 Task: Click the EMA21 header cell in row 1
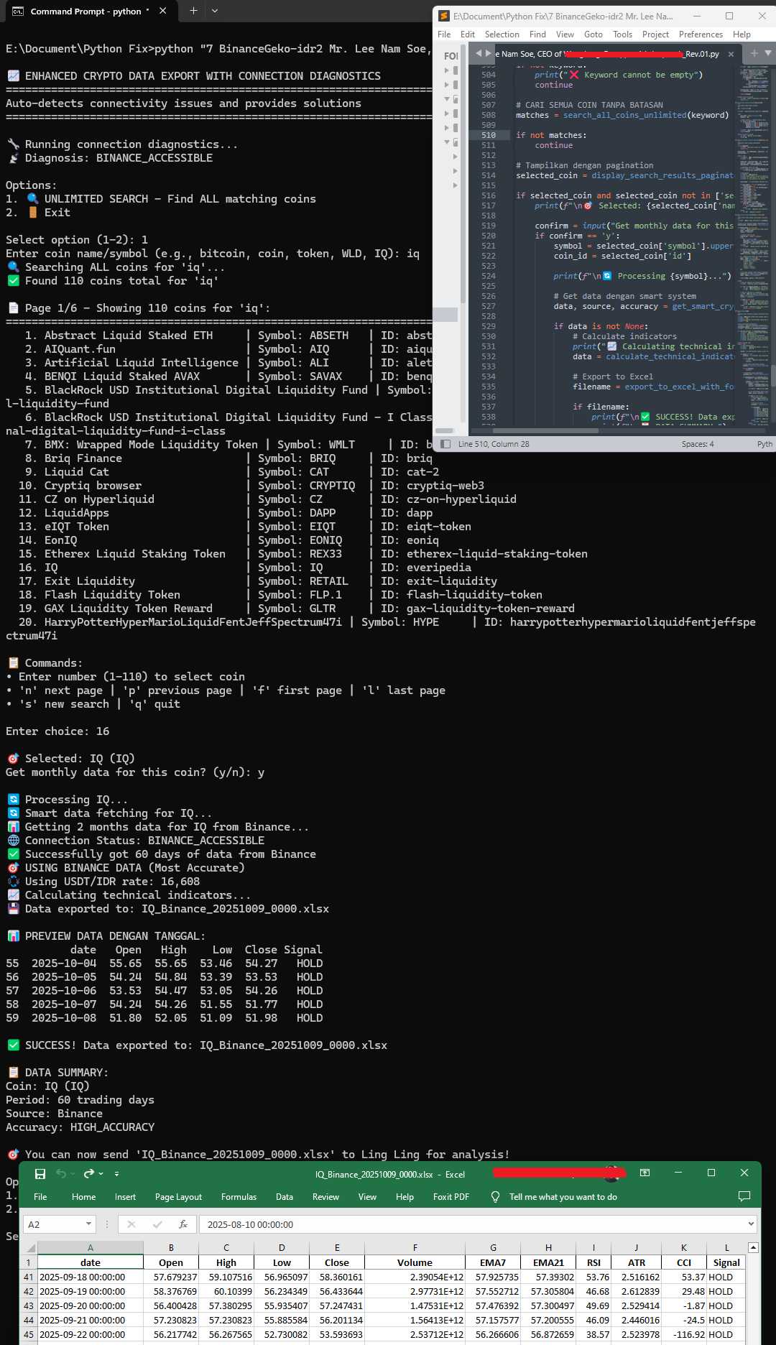click(x=548, y=1262)
